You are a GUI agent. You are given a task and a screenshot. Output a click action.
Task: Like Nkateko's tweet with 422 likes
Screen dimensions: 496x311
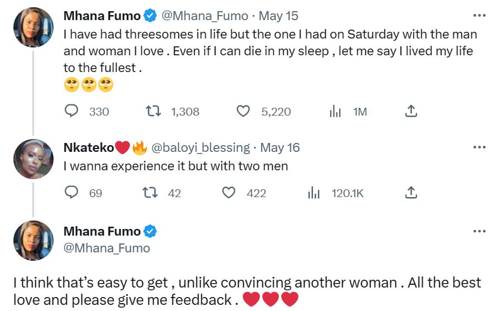click(x=229, y=193)
